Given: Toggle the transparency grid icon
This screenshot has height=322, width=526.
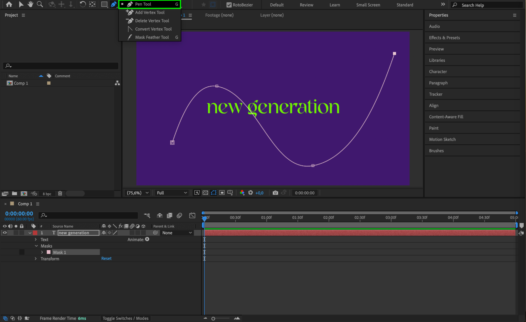Looking at the screenshot, I should [205, 193].
